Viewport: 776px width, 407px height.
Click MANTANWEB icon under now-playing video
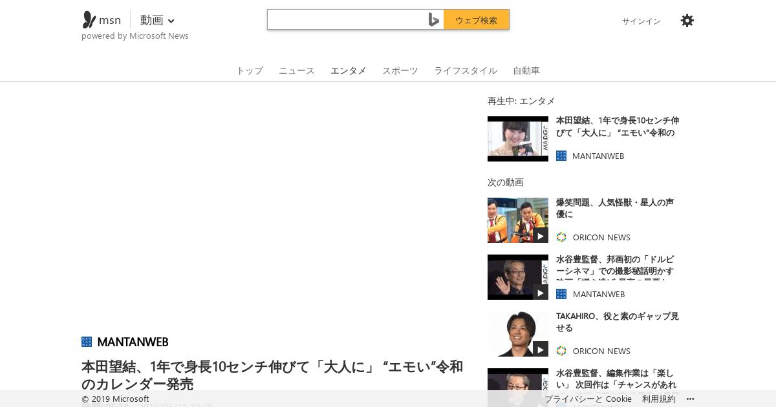561,156
